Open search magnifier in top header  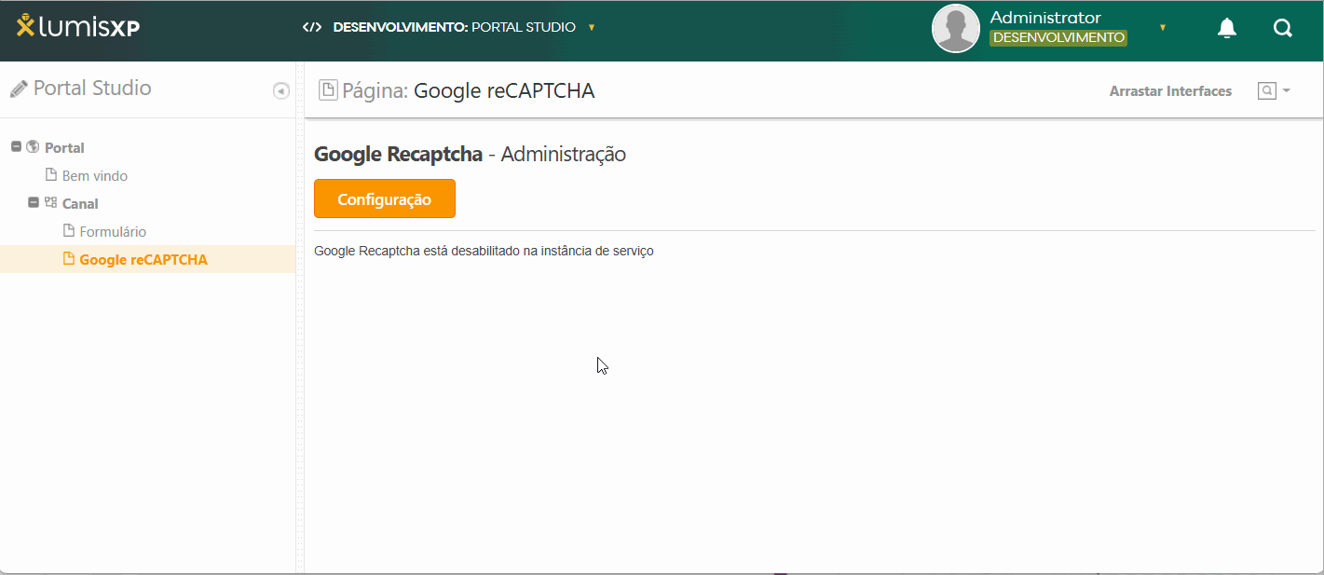coord(1283,29)
